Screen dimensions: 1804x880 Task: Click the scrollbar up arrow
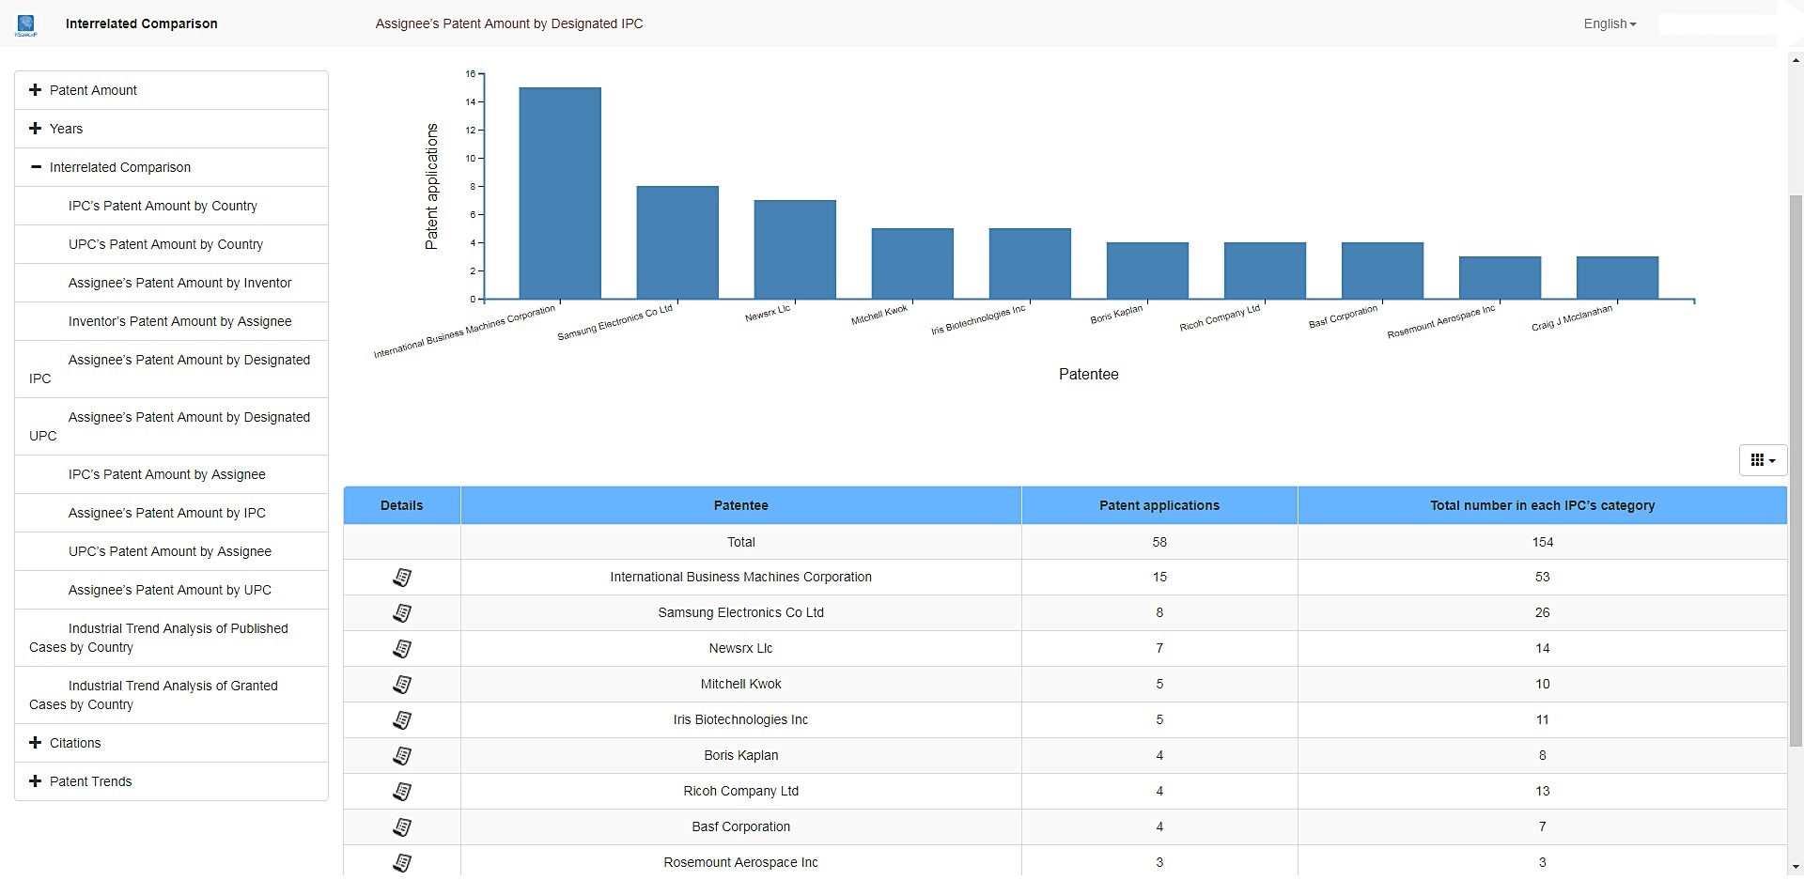coord(1796,60)
